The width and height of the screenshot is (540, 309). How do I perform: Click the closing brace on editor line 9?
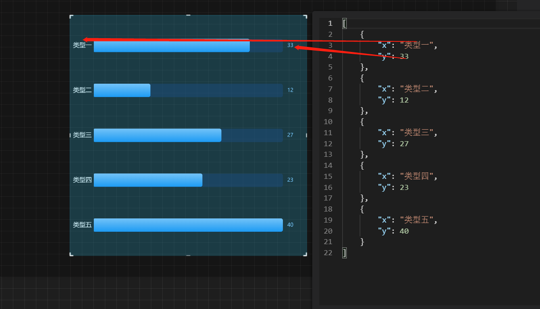[362, 111]
